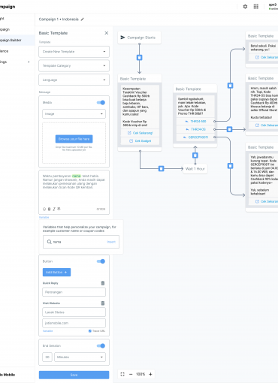Open the apps grid menu
278x383 pixels.
point(256,7)
